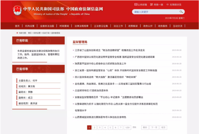
Task: Open the 政务公开 navigation menu
Action: coord(148,26)
